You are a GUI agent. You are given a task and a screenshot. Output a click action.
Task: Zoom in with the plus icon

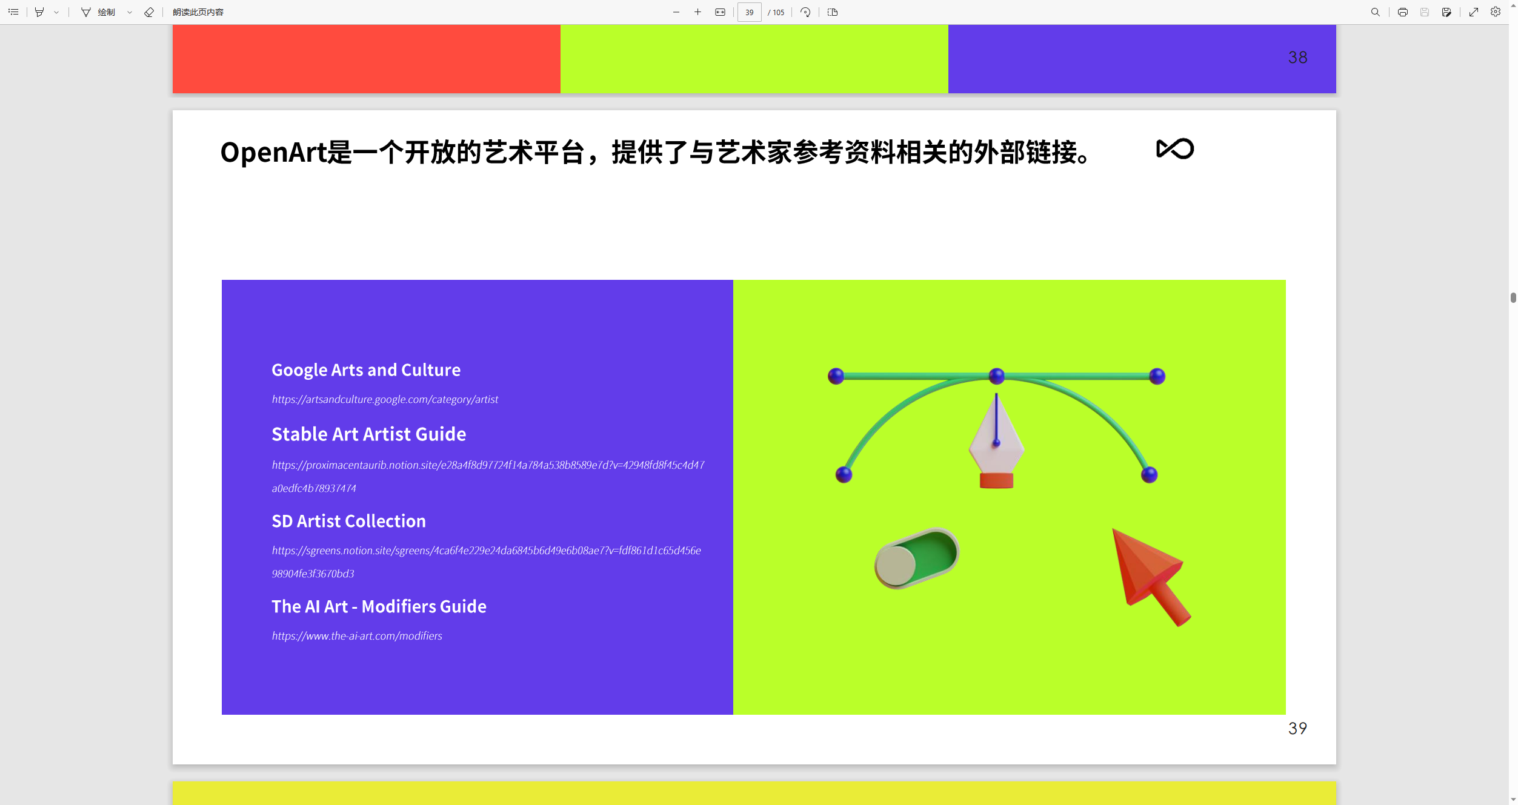[x=697, y=12]
